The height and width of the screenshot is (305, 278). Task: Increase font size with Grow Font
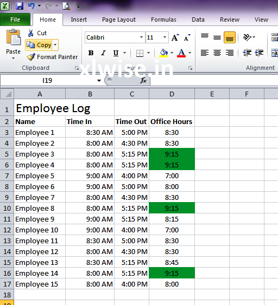(x=175, y=37)
